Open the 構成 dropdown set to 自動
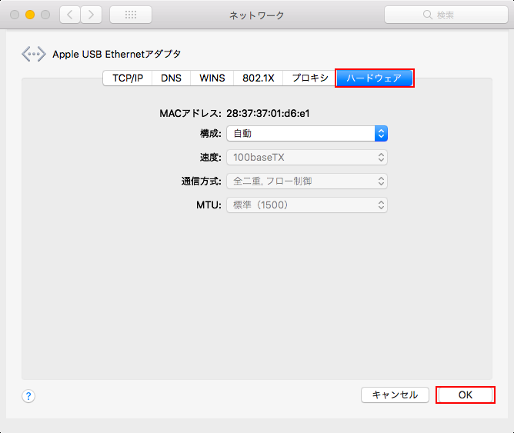This screenshot has width=514, height=433. [306, 133]
